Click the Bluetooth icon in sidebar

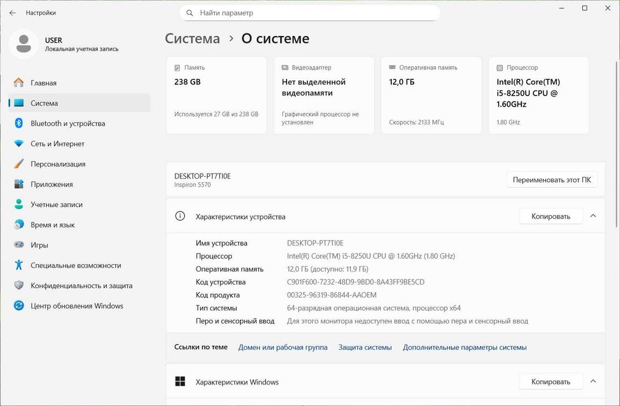19,123
